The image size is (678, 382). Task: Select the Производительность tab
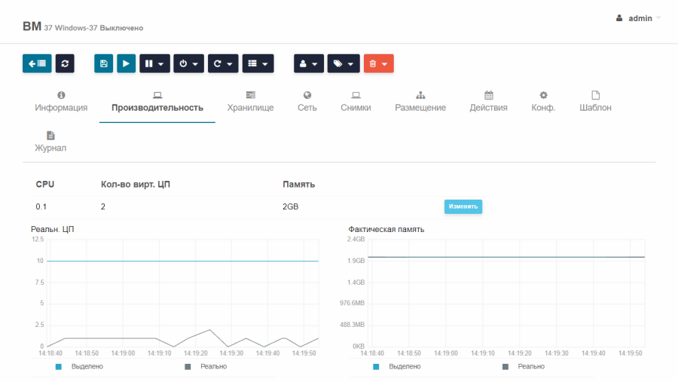(x=157, y=102)
